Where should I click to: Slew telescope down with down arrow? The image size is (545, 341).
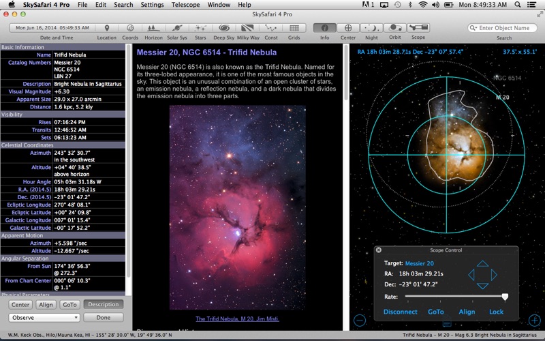coord(482,286)
